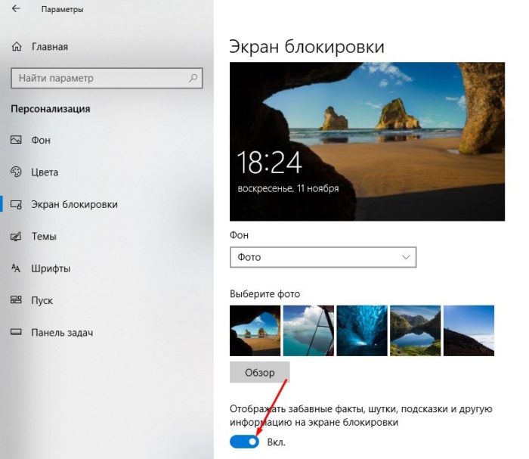
Task: Toggle off fun facts on lock screen
Action: click(244, 442)
